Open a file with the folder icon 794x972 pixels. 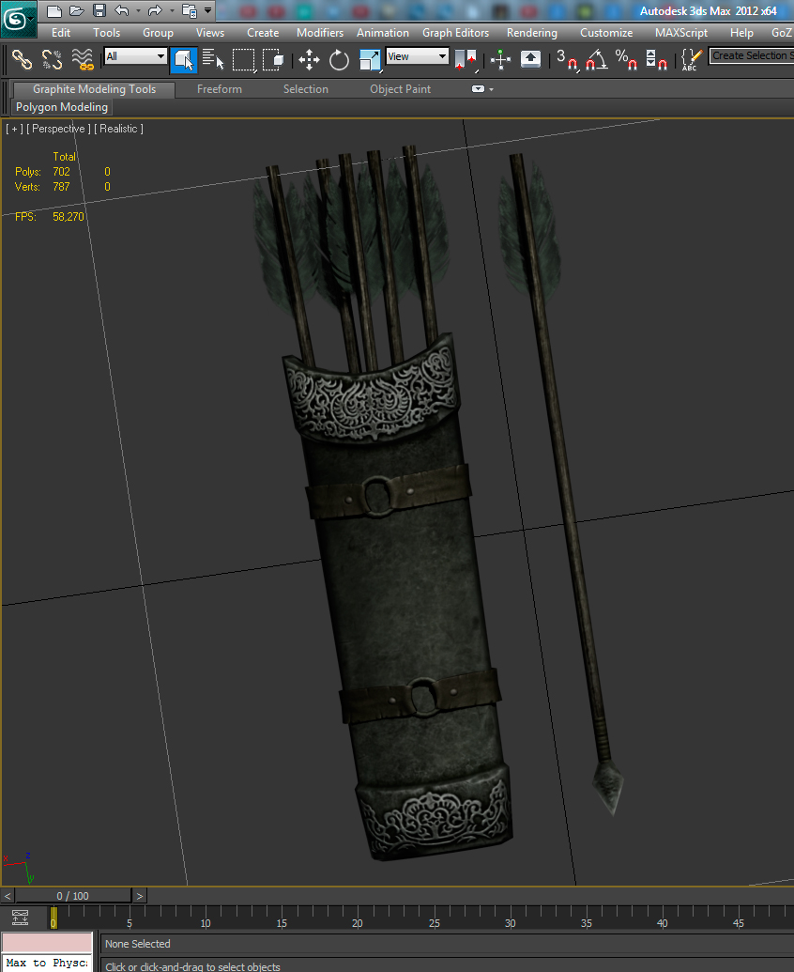pyautogui.click(x=77, y=10)
